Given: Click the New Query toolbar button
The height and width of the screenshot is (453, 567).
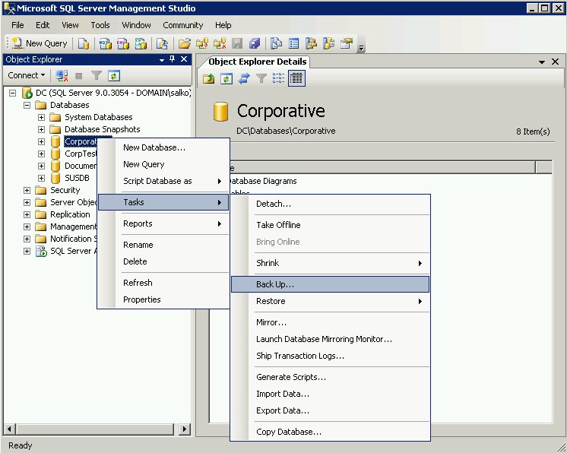Looking at the screenshot, I should click(40, 44).
